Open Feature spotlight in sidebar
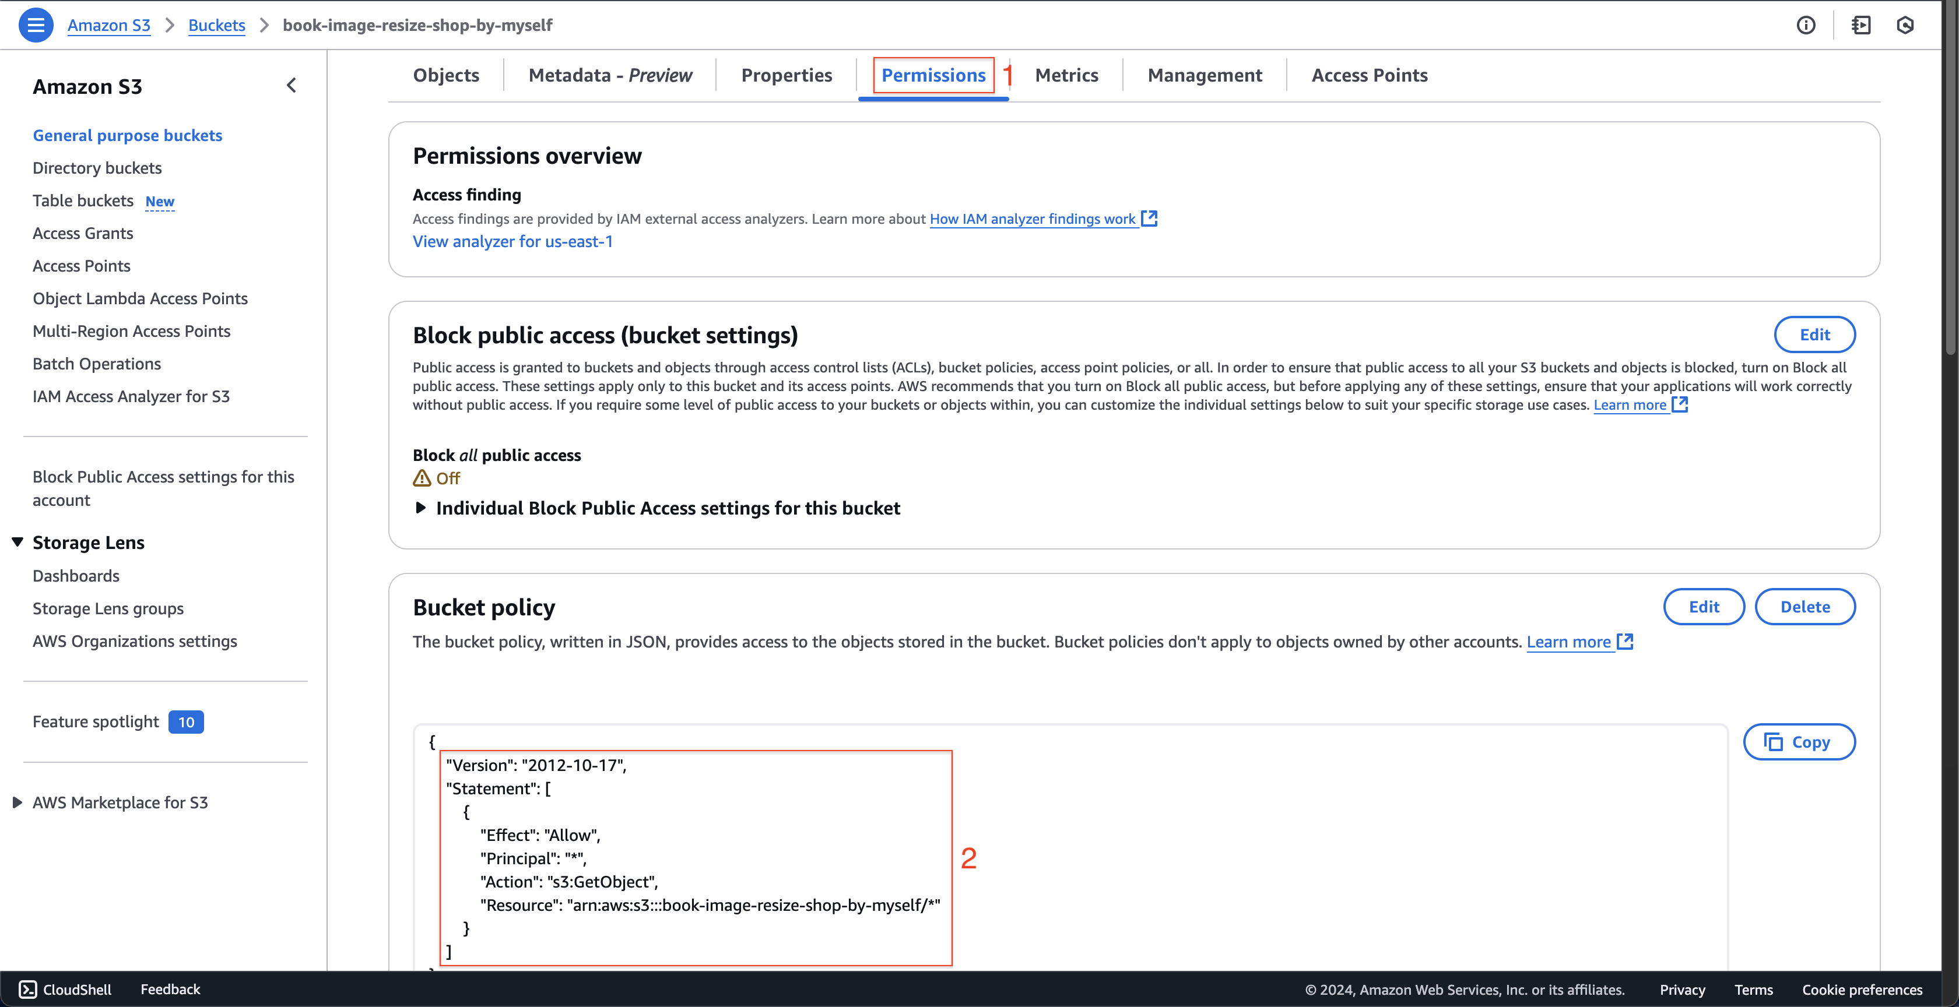 96,722
